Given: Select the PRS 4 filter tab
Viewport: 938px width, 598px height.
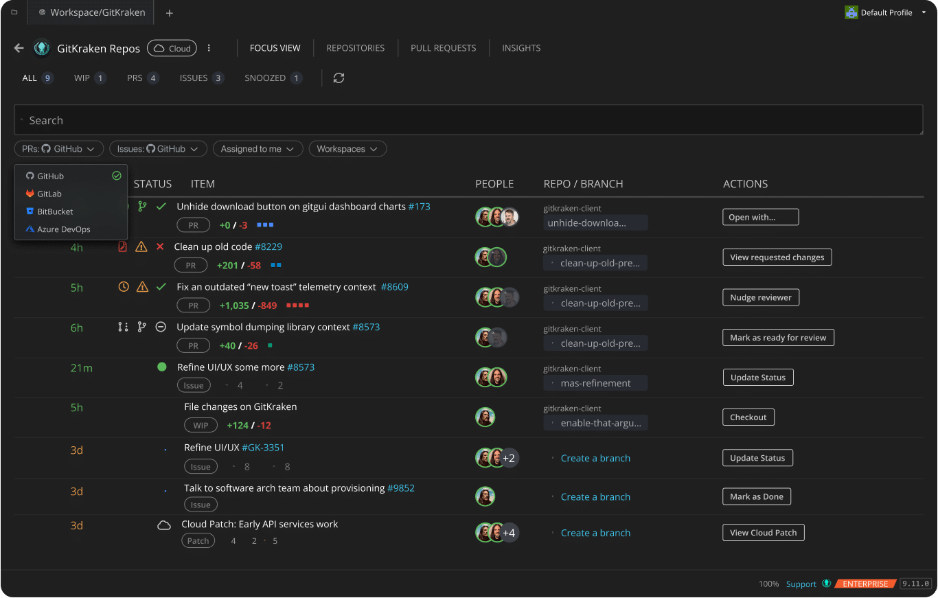Looking at the screenshot, I should point(143,78).
